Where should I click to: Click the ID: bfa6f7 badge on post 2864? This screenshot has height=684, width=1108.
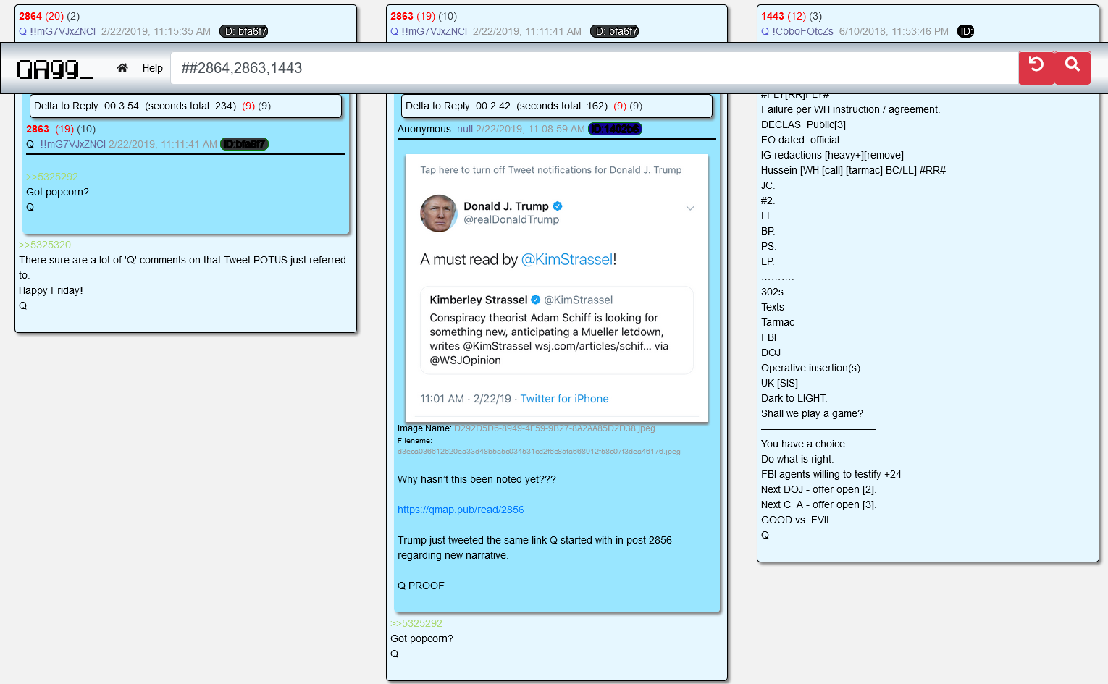(x=244, y=31)
